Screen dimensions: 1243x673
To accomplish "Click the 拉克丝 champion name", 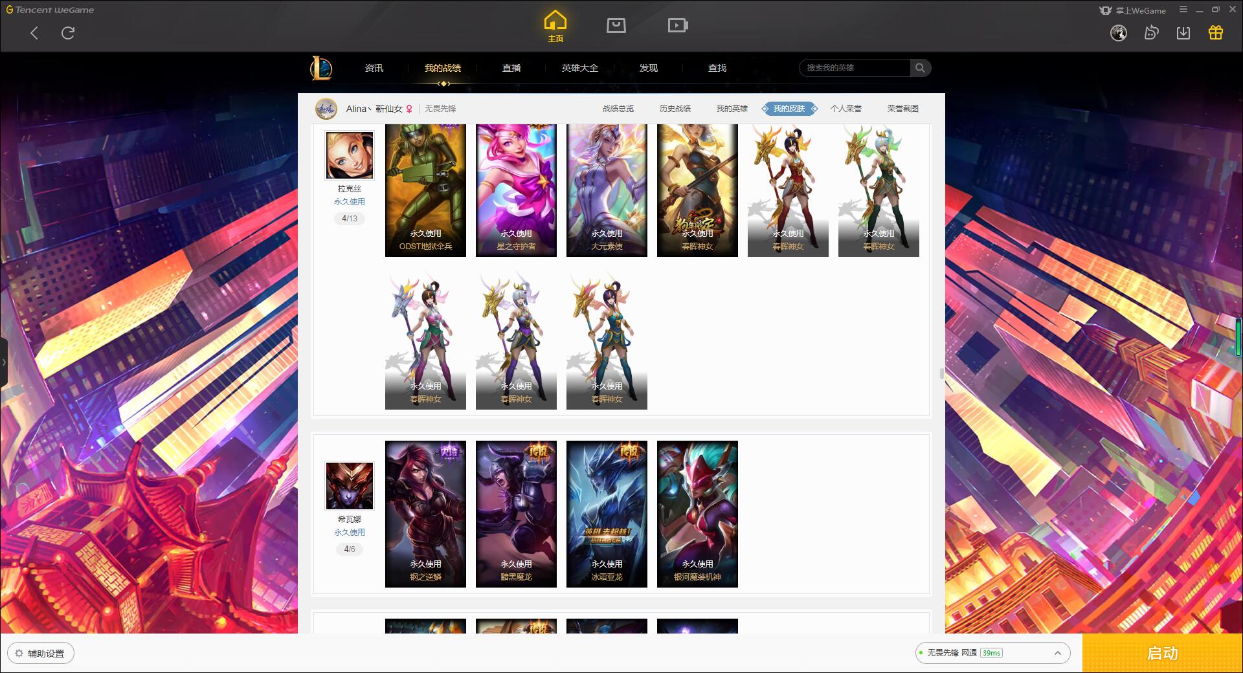I will coord(350,189).
